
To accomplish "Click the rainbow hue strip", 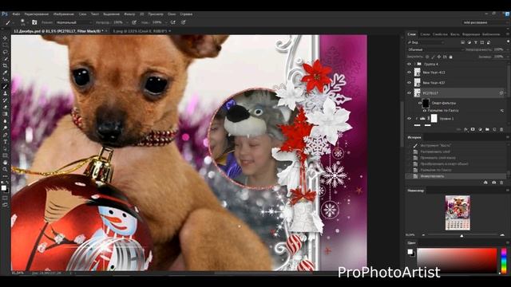I will [x=504, y=261].
